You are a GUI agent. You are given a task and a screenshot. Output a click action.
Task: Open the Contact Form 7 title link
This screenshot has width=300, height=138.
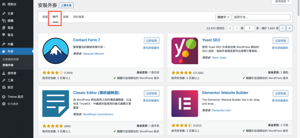(x=86, y=40)
